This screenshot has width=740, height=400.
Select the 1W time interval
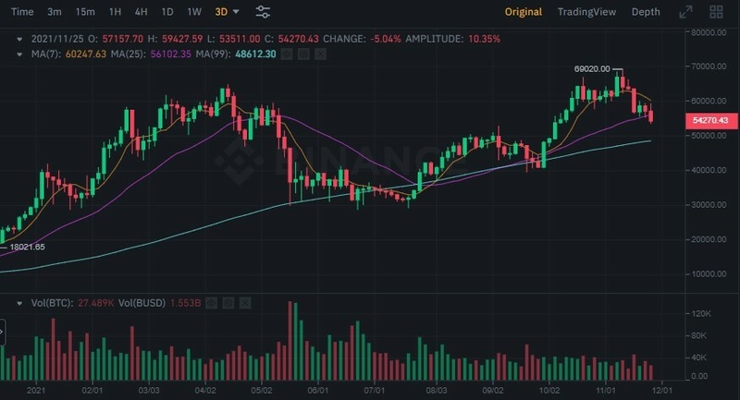pos(194,12)
